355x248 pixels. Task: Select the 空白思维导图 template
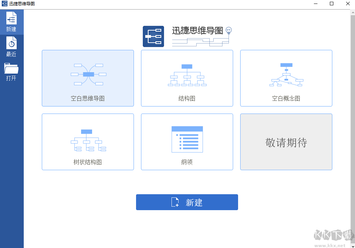88,78
